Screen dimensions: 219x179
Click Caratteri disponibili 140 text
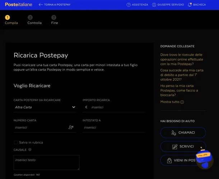pyautogui.click(x=27, y=175)
